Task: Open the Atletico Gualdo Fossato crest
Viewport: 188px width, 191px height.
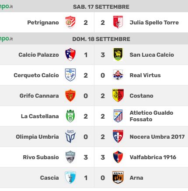Action: point(118,116)
